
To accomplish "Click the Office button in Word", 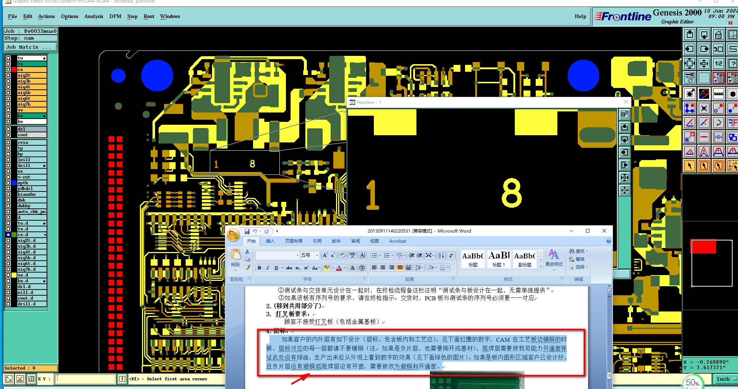I will [x=233, y=235].
